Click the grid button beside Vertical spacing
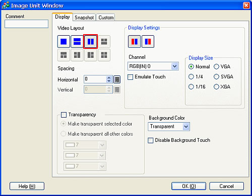252x196 pixels. pyautogui.click(x=117, y=89)
